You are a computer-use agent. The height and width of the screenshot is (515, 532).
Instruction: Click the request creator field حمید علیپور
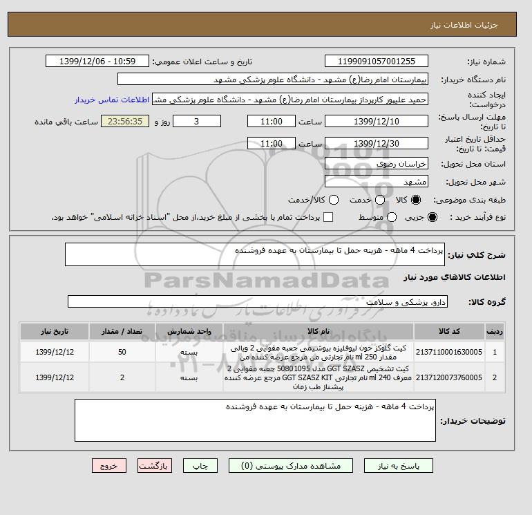pos(290,100)
